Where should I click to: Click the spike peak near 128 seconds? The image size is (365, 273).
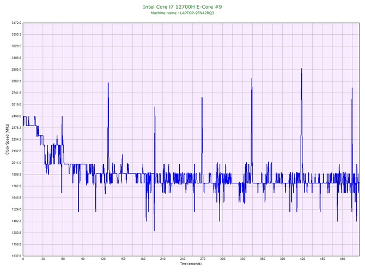coord(108,83)
